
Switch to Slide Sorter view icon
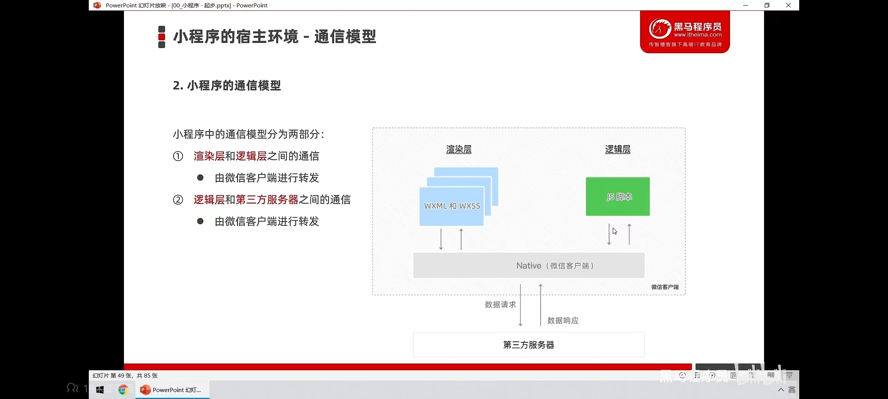(x=752, y=375)
